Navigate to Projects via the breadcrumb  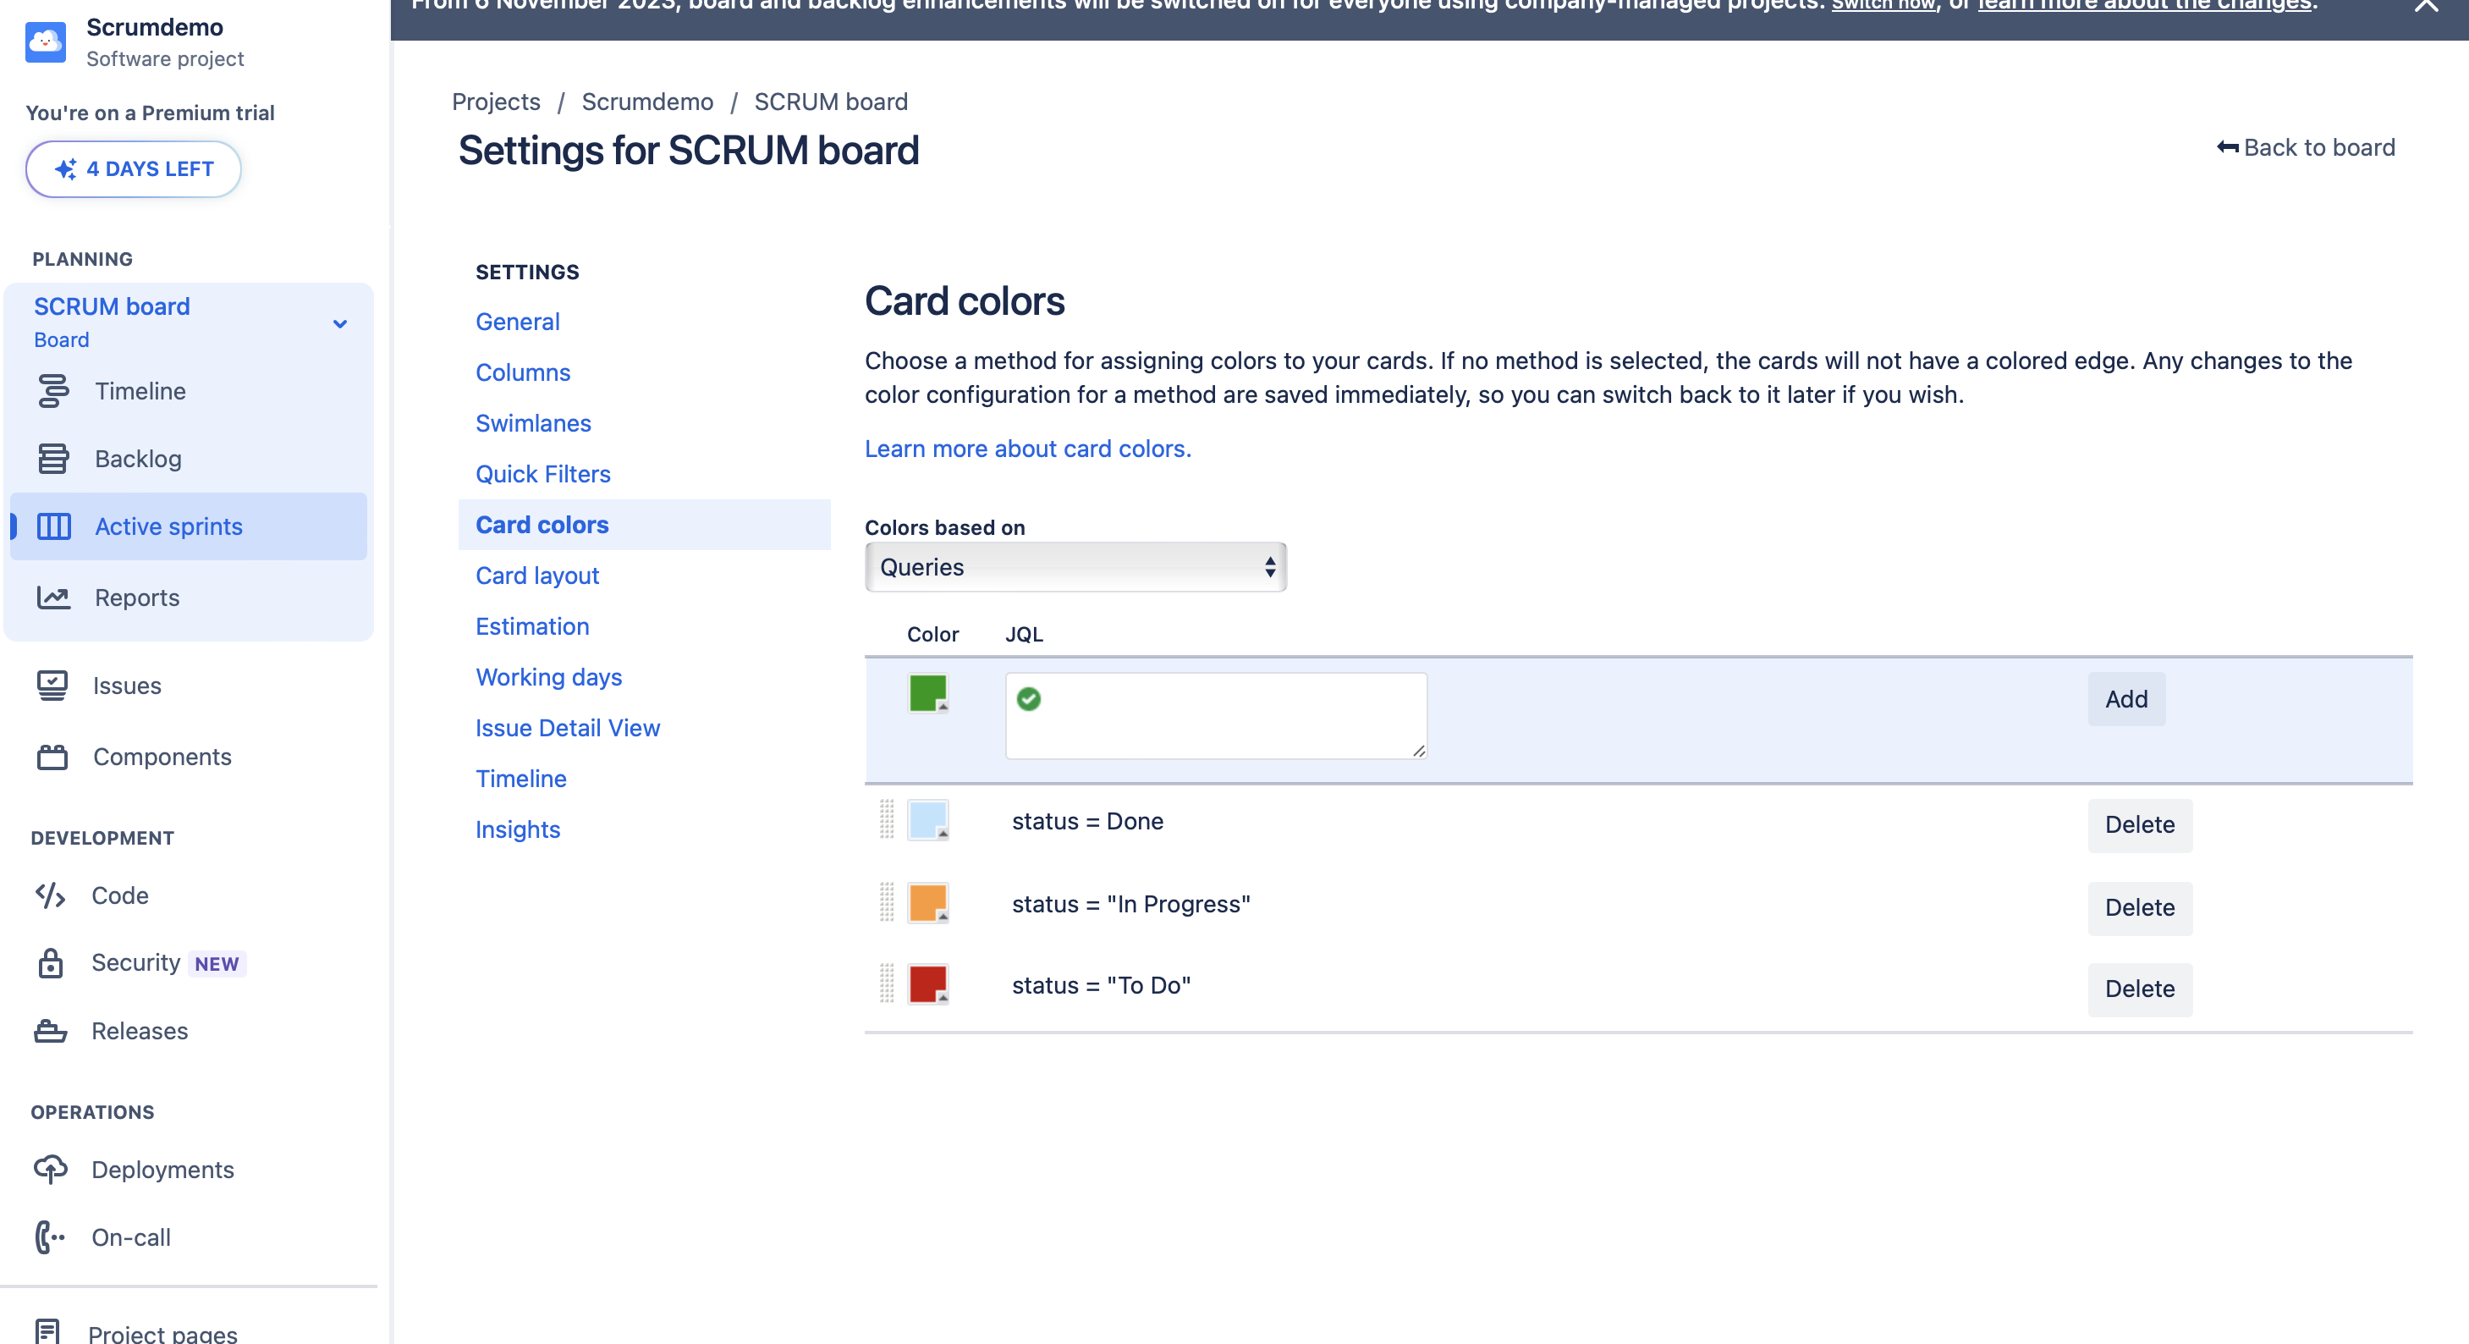click(x=495, y=102)
